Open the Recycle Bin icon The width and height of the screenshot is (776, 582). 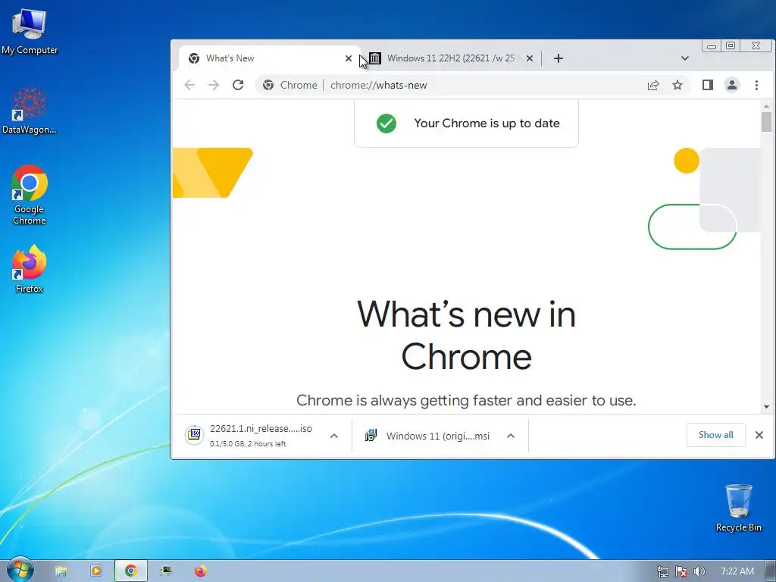point(738,508)
